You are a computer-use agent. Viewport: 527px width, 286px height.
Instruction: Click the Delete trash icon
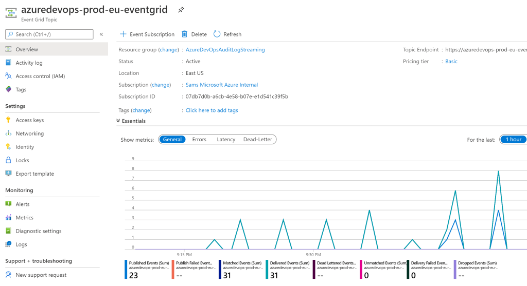point(185,34)
